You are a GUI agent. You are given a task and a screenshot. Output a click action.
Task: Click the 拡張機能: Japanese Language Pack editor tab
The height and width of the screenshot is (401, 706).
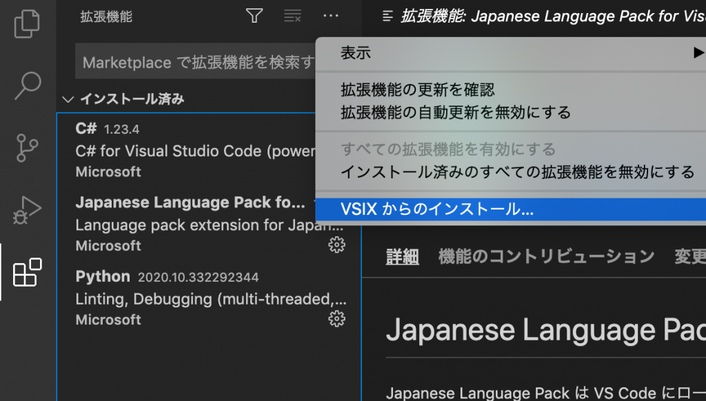(x=543, y=17)
